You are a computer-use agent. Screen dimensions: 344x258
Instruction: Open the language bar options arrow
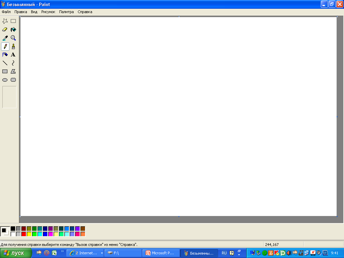point(239,255)
